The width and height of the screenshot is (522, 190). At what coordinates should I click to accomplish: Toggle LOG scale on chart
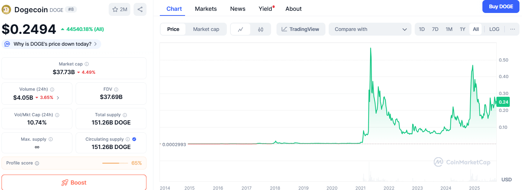(494, 29)
